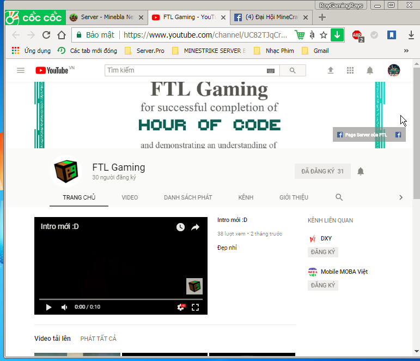Go back with the browser back arrow
This screenshot has height=361, width=420.
16,35
